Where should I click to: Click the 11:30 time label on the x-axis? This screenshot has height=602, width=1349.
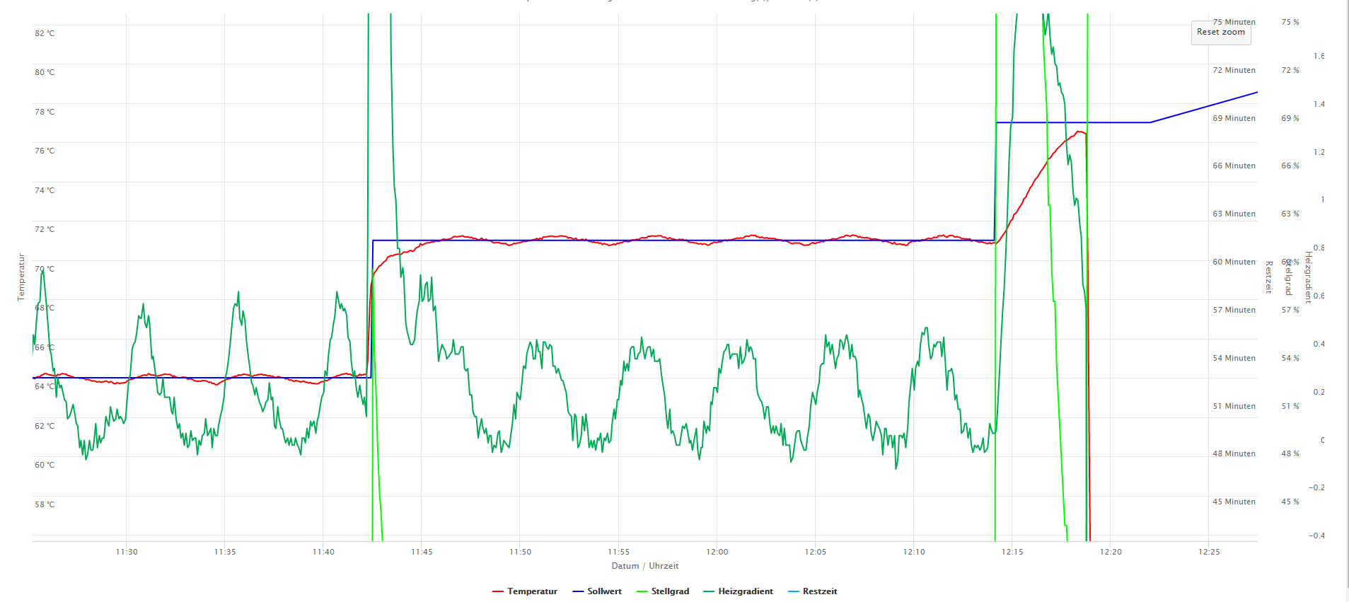coord(127,552)
